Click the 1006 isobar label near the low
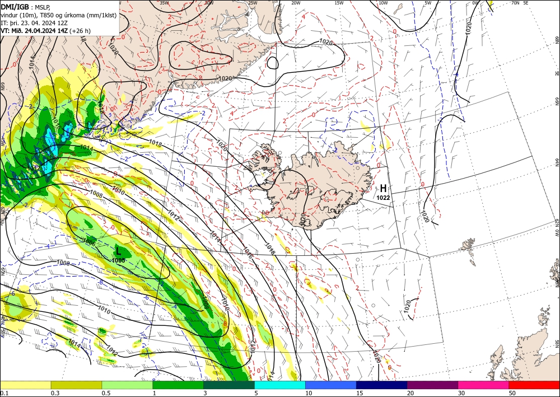This screenshot has width=560, height=397. (x=88, y=242)
